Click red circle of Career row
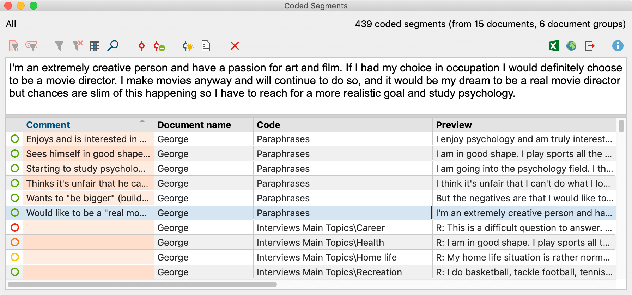 (x=15, y=228)
